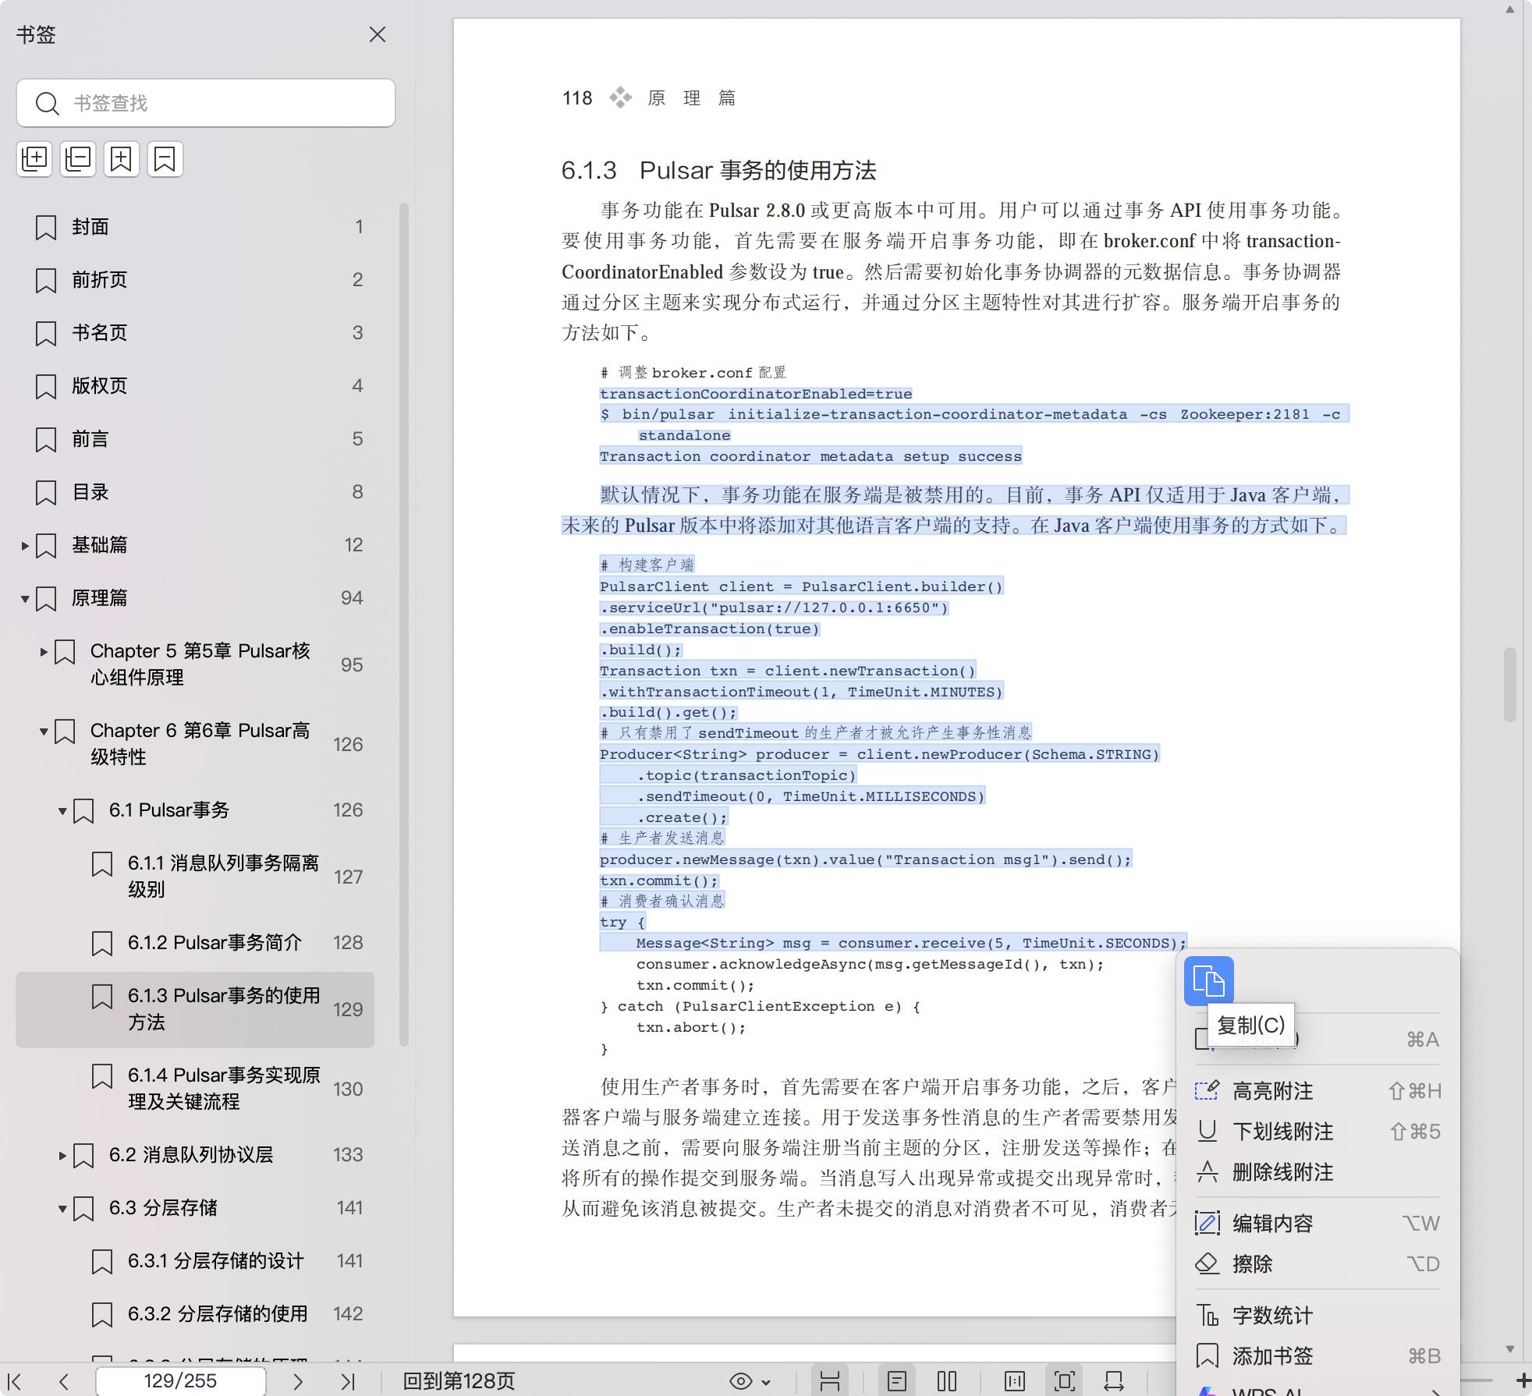Viewport: 1532px width, 1396px height.
Task: Choose 添加书签 from context menu
Action: click(x=1317, y=1356)
